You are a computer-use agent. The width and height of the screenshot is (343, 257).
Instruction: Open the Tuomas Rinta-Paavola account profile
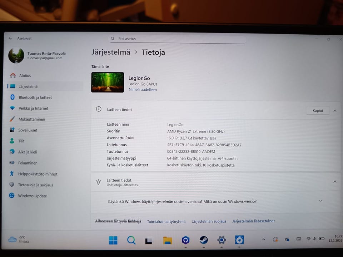click(37, 56)
